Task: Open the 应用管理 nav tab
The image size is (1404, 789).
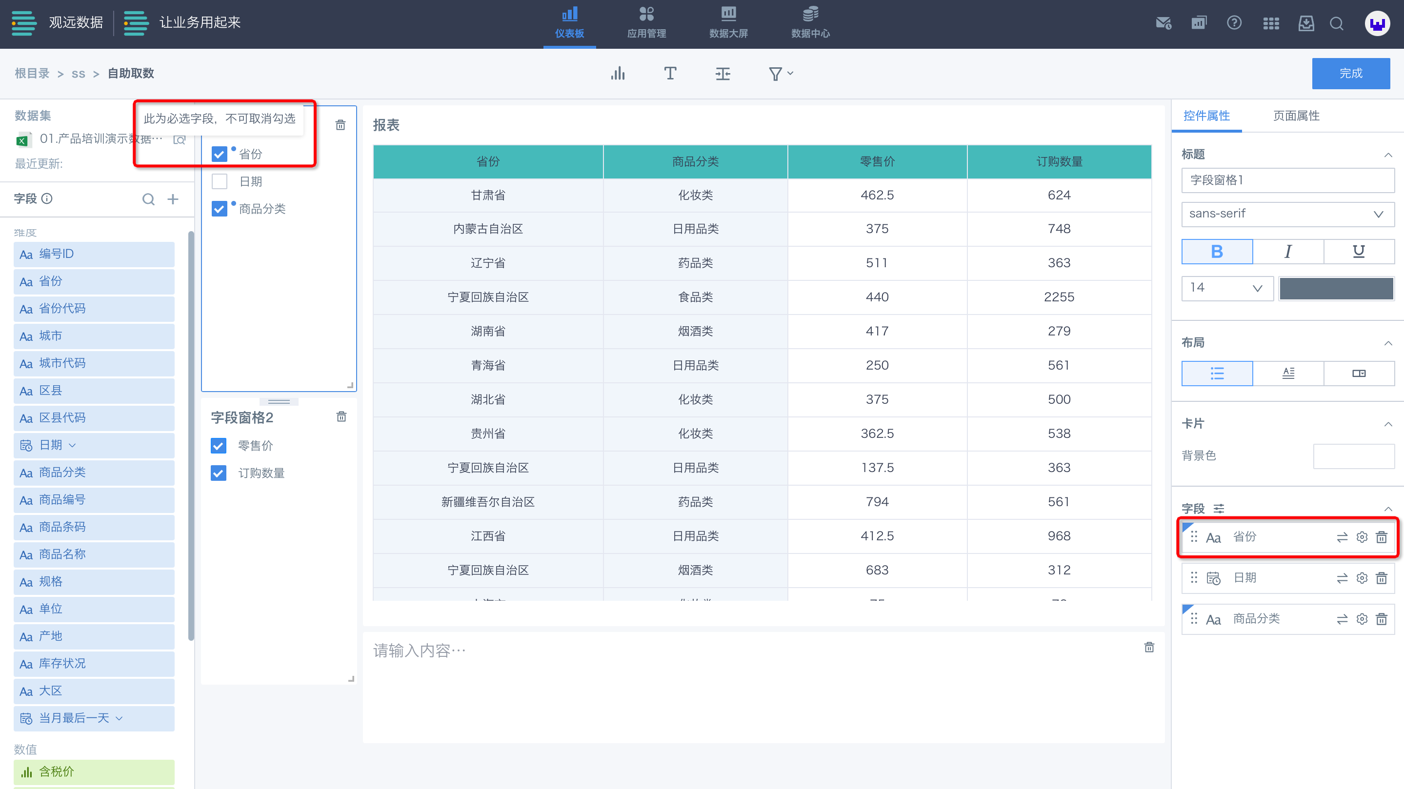Action: click(x=646, y=23)
